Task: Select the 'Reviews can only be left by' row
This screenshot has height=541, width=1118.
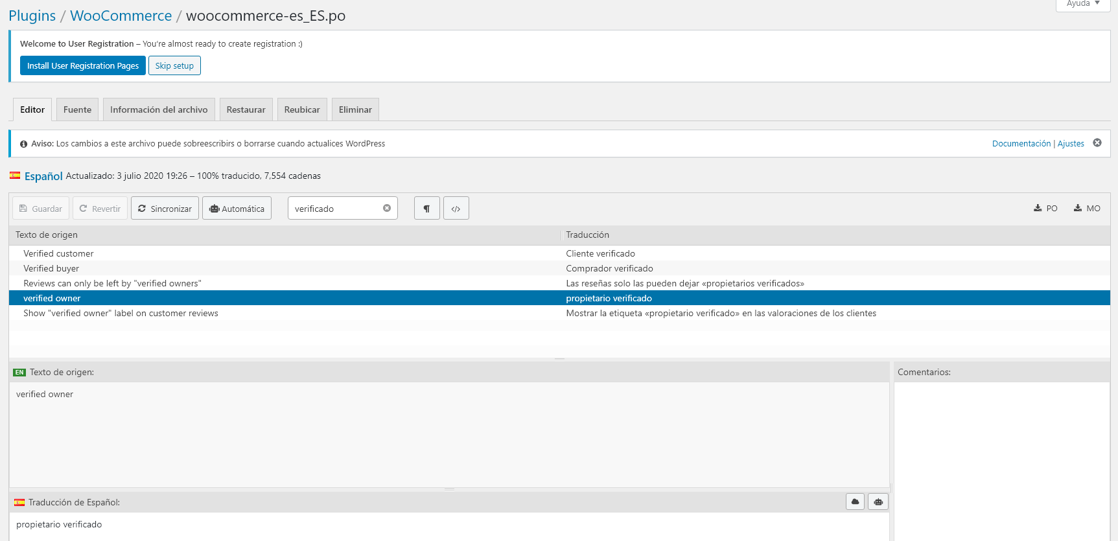Action: tap(559, 283)
